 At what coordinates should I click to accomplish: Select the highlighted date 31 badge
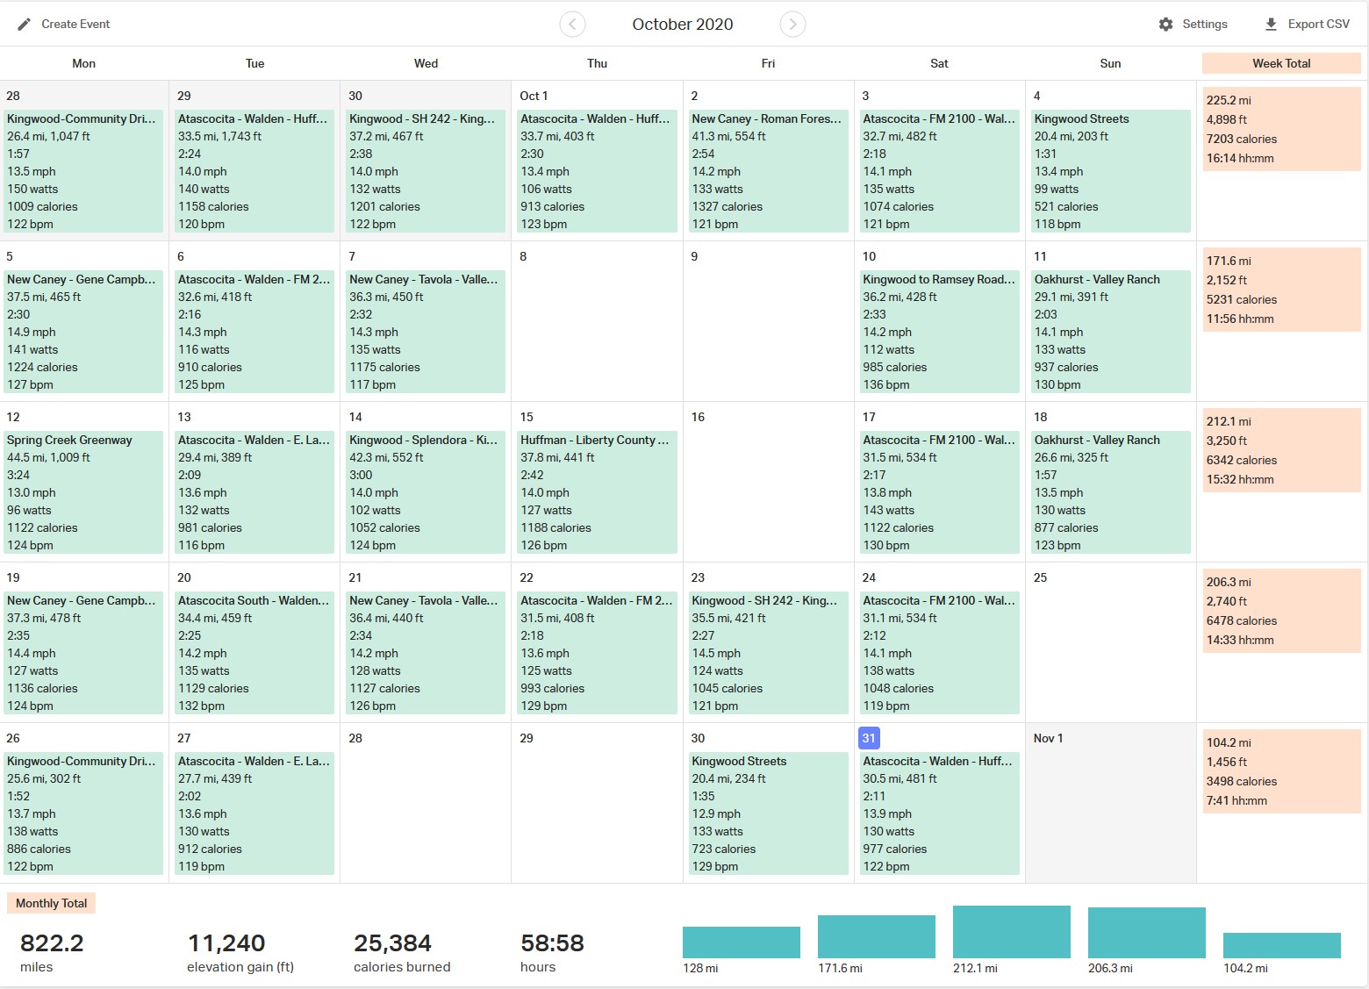869,738
